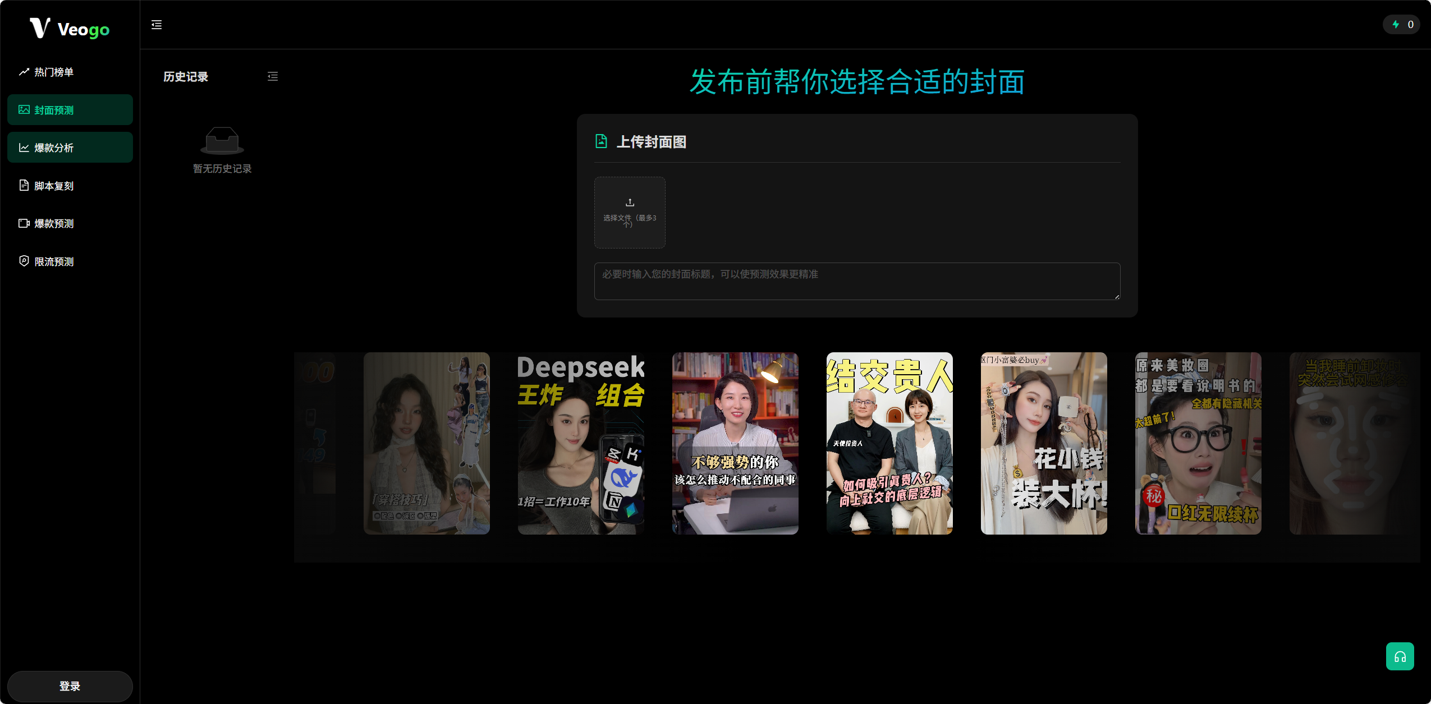Collapse the 历史记录 panel toggle
1431x704 pixels.
click(x=273, y=76)
